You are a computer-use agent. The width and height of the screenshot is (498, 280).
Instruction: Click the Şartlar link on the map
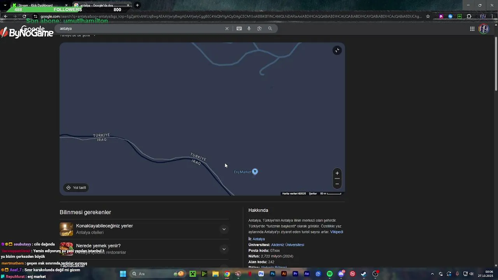[313, 193]
